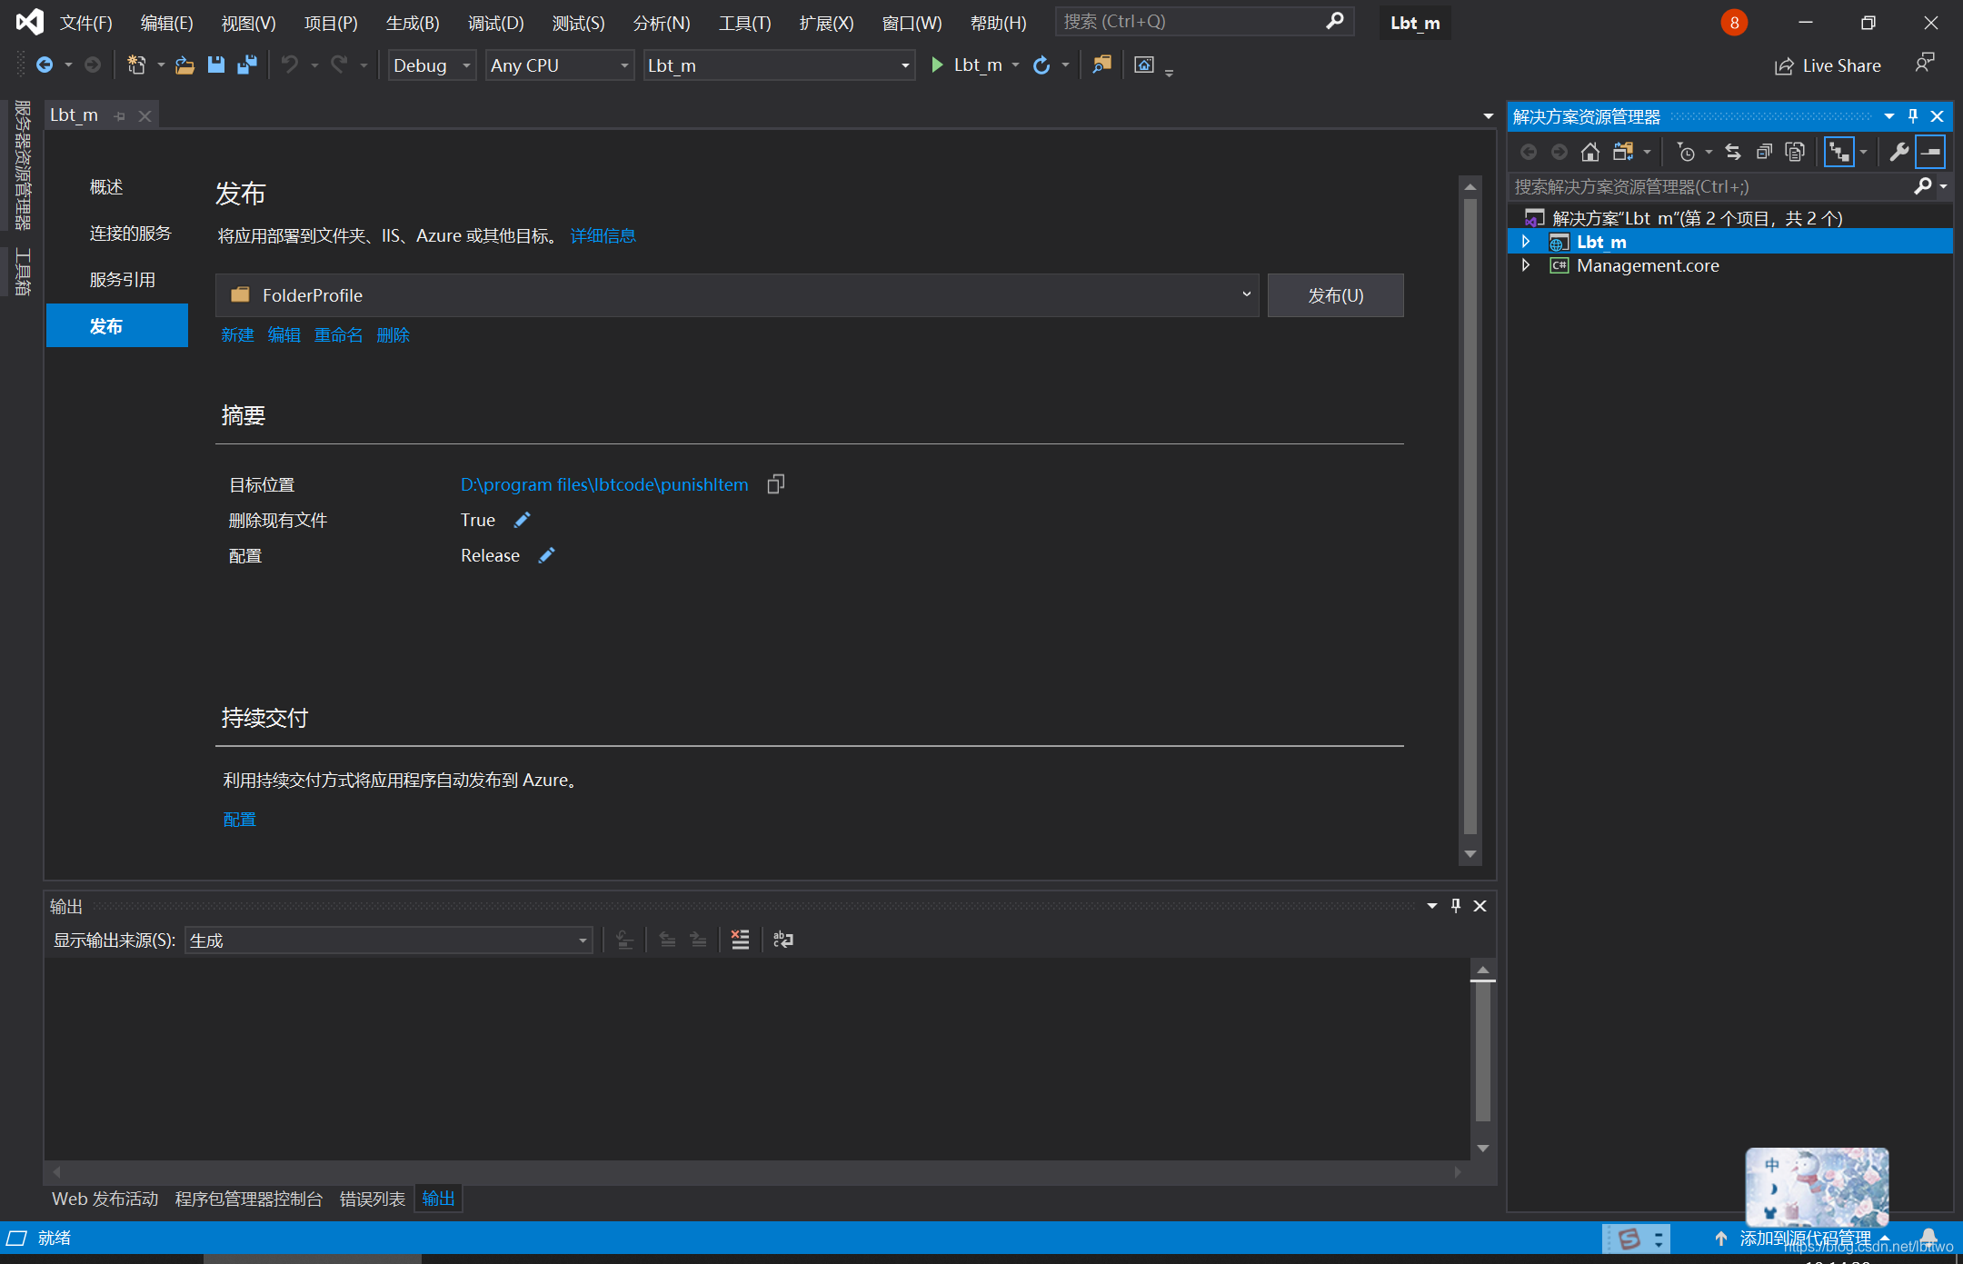Viewport: 1963px width, 1264px height.
Task: Click the browser refresh link icon
Action: 1041,65
